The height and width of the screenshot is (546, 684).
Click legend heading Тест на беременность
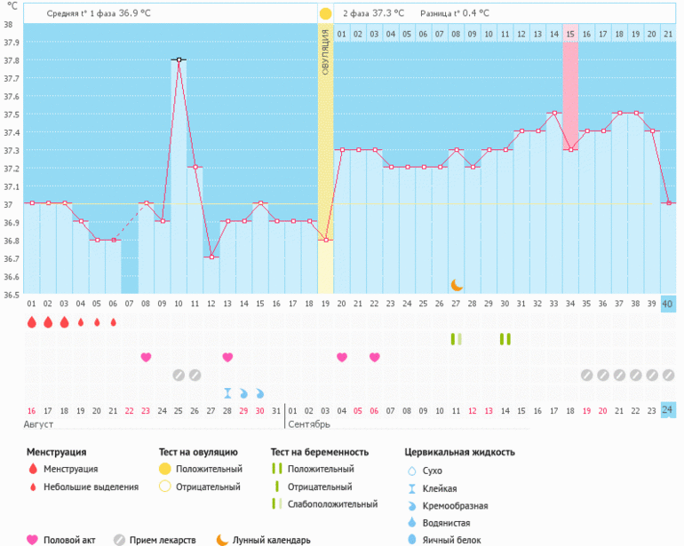coord(319,452)
